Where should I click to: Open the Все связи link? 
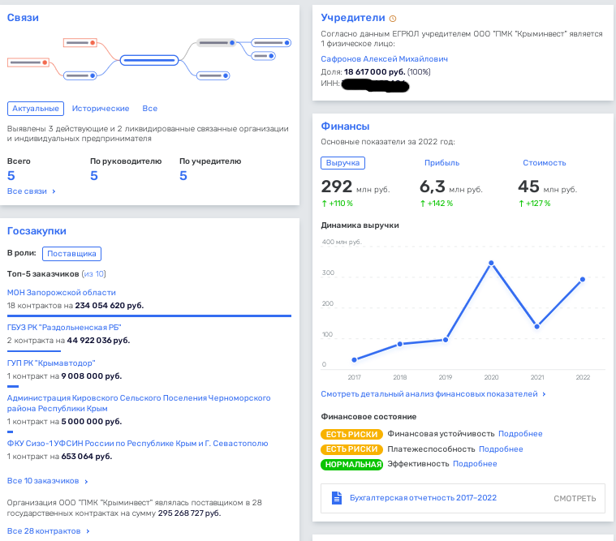[32, 191]
